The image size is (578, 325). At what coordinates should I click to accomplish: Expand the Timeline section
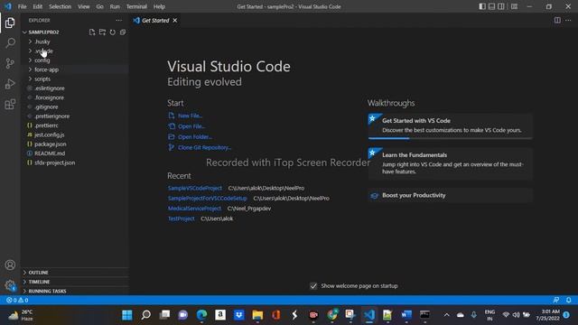(x=74, y=282)
